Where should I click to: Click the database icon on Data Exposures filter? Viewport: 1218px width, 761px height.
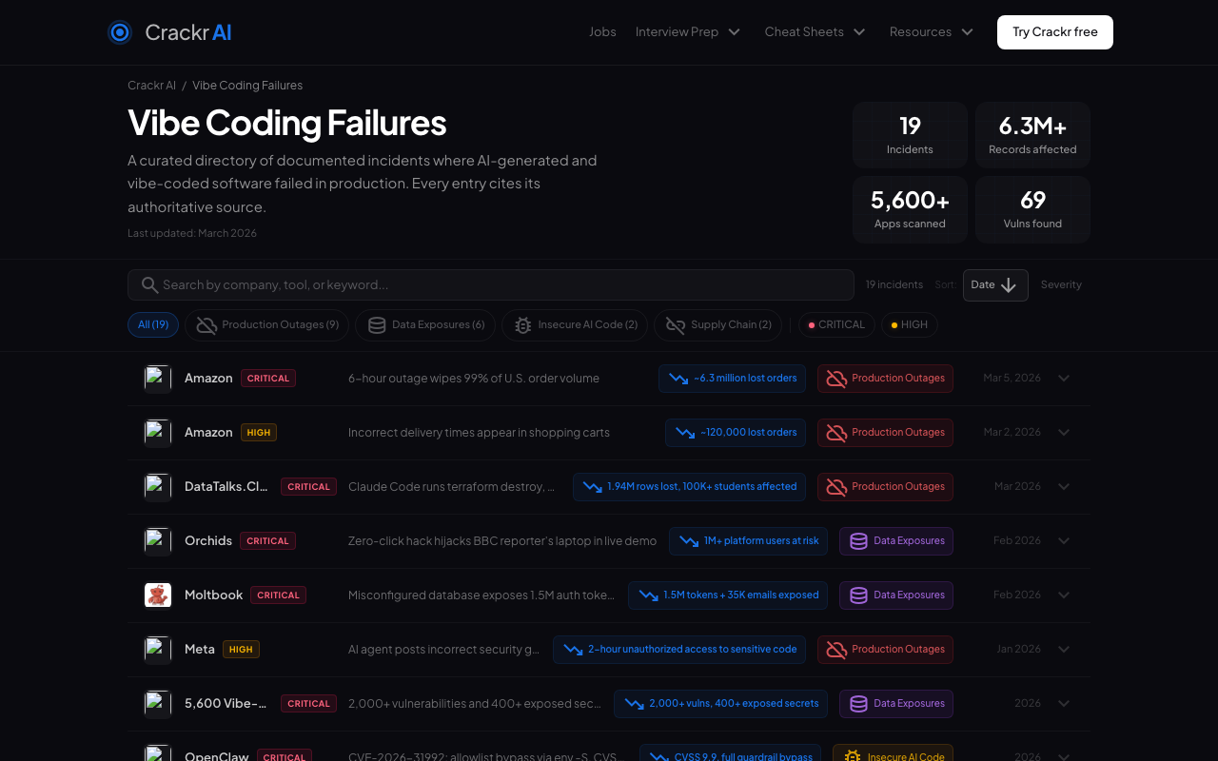coord(377,324)
